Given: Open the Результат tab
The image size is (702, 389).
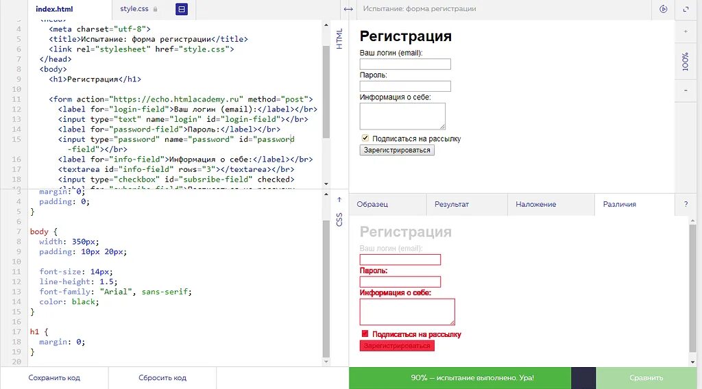Looking at the screenshot, I should (x=467, y=204).
